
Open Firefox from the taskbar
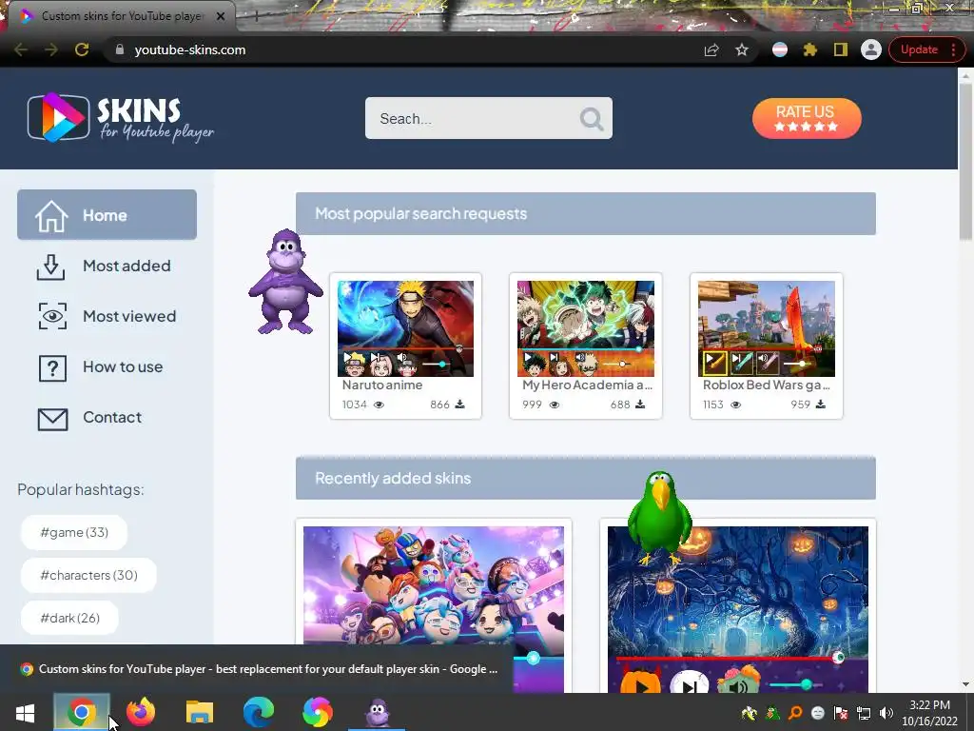click(141, 712)
